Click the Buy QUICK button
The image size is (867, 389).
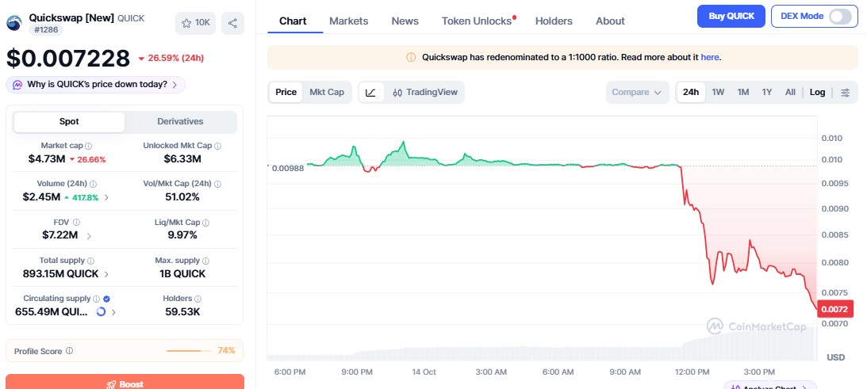(731, 17)
